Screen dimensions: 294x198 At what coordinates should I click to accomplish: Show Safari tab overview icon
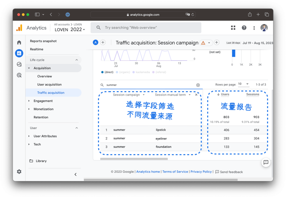[x=267, y=14]
